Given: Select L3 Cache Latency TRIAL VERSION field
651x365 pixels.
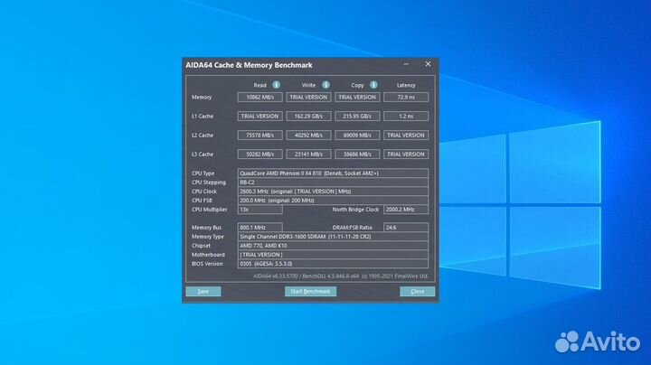Looking at the screenshot, I should [x=406, y=154].
